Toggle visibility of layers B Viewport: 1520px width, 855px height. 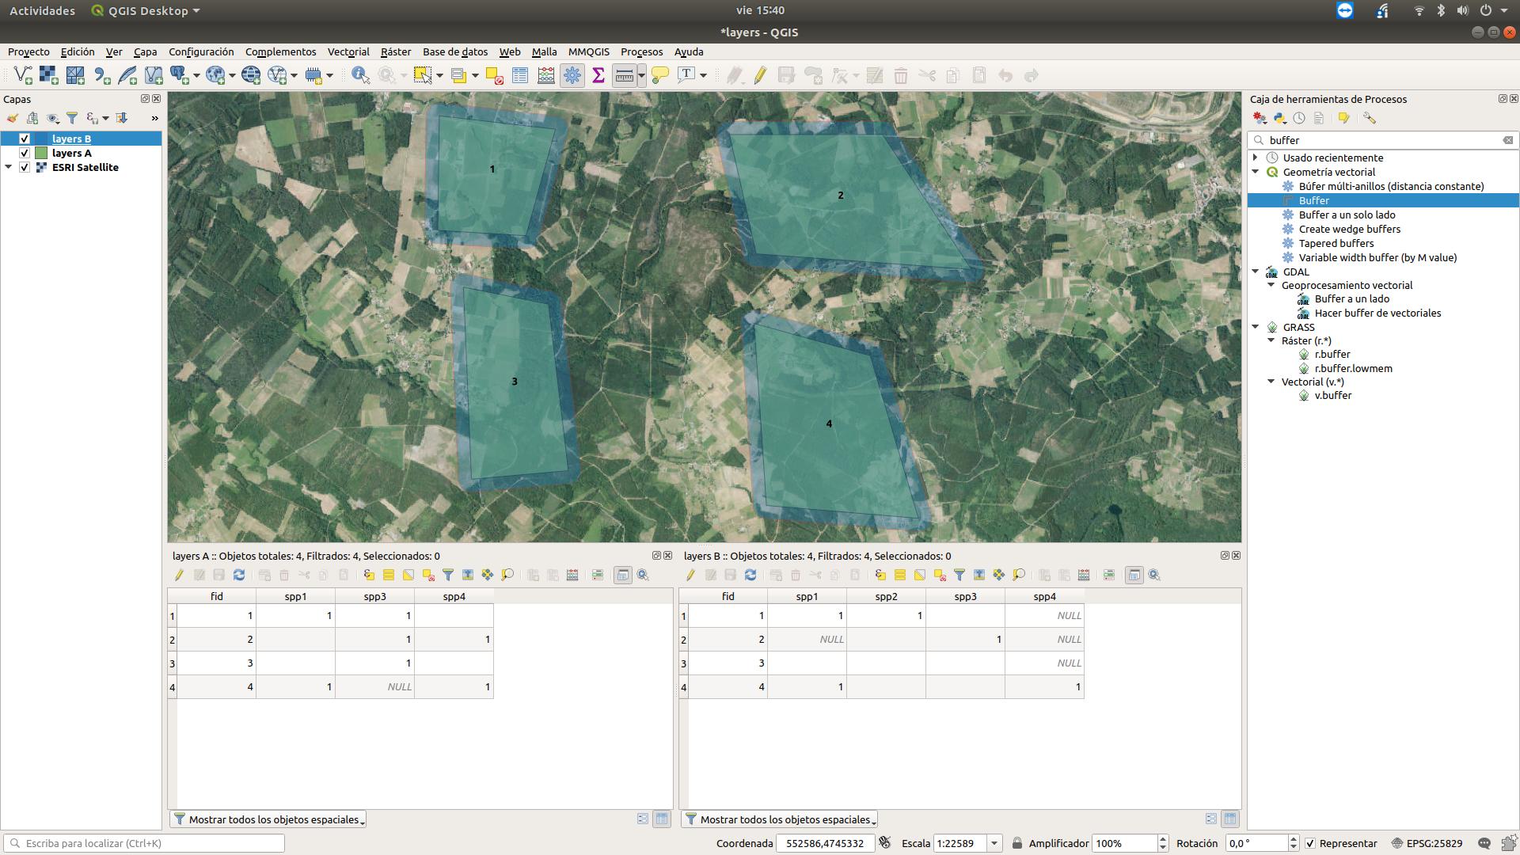coord(25,139)
